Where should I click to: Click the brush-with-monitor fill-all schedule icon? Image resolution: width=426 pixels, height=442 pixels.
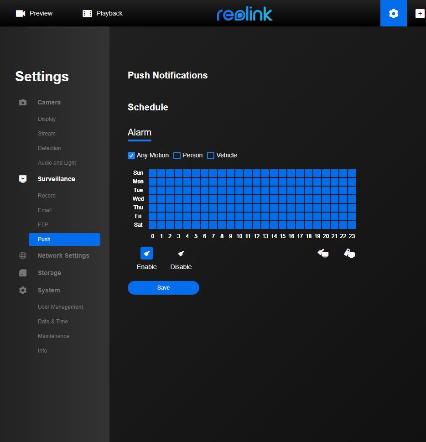point(323,253)
